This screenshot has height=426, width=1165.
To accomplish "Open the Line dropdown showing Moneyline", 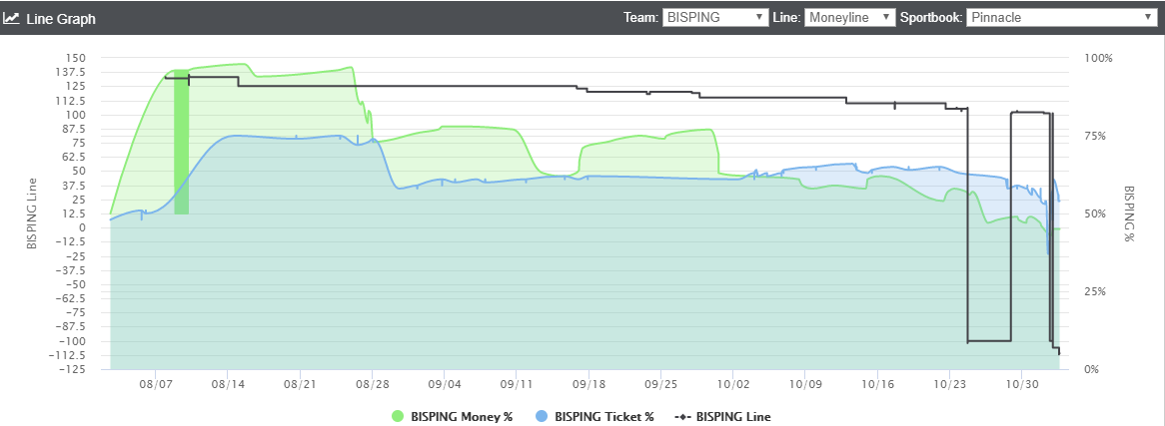I will pyautogui.click(x=848, y=17).
